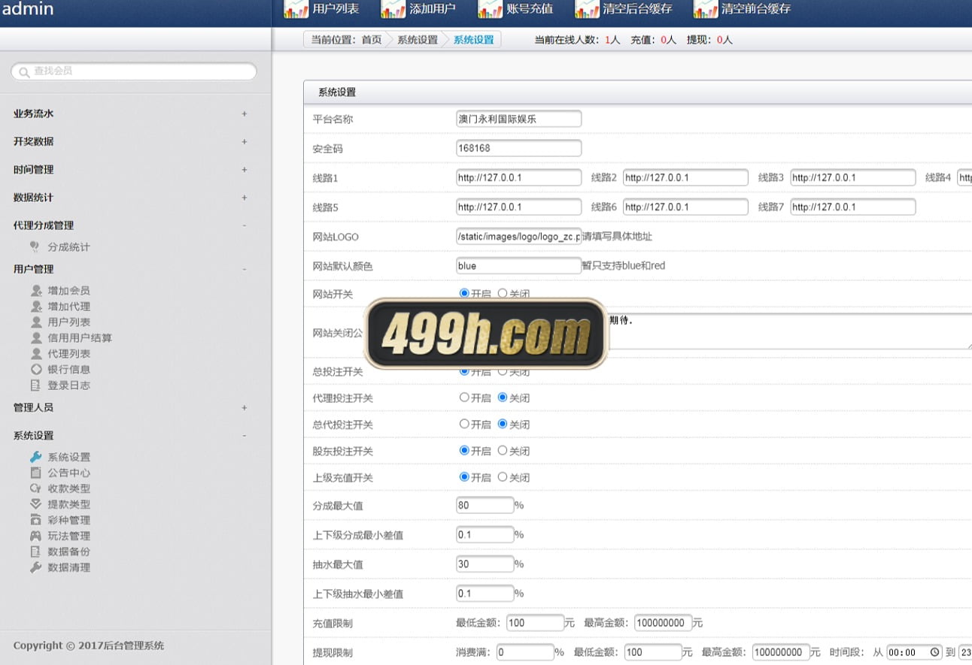This screenshot has height=665, width=972.
Task: Click the clock icon in 提现限制 start time
Action: pyautogui.click(x=934, y=652)
